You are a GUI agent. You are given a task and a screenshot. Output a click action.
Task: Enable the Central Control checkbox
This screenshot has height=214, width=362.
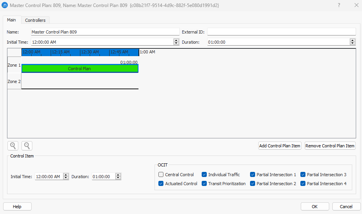(161, 175)
